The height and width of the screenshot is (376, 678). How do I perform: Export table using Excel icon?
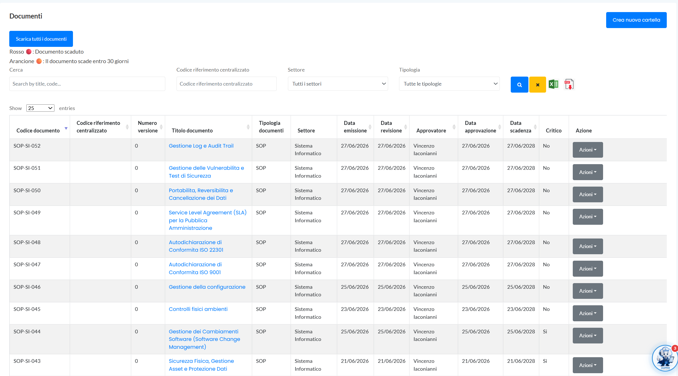[x=553, y=84]
